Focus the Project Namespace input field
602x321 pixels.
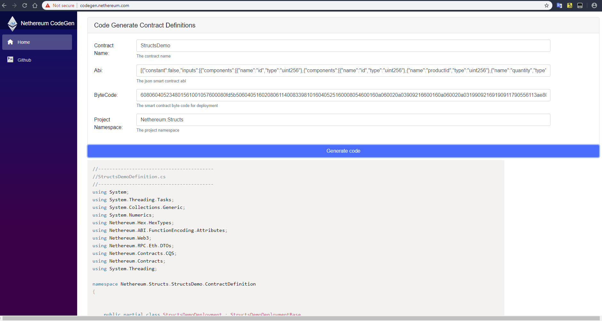pos(343,120)
